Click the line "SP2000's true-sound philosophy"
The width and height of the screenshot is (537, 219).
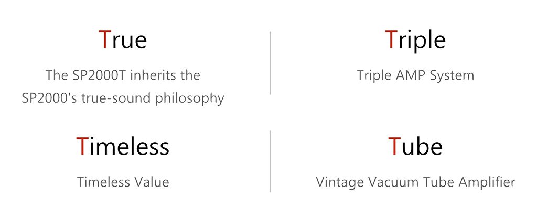tap(123, 98)
